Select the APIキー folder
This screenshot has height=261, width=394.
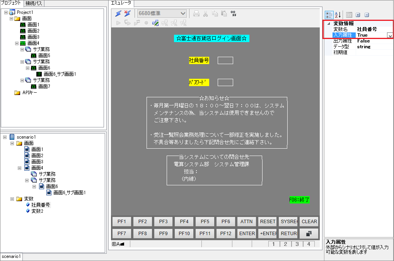pyautogui.click(x=30, y=93)
